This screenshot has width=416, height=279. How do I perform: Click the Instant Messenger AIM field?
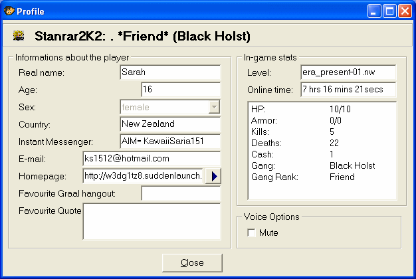click(169, 141)
